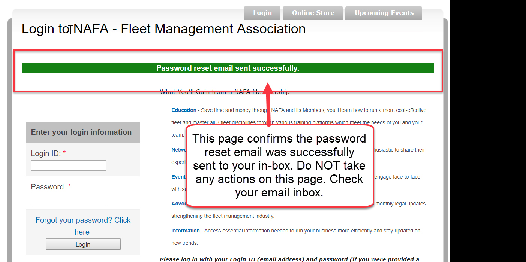Click the partially hidden Networking link
Screen dimensions: 526x262
pyautogui.click(x=179, y=150)
